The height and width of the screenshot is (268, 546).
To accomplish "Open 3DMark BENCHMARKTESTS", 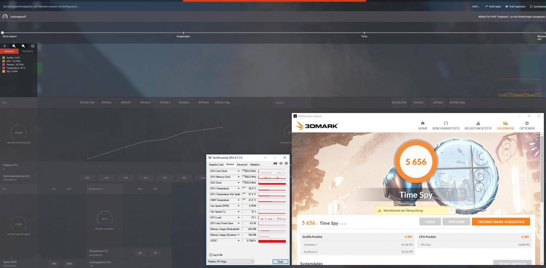I will 446,125.
